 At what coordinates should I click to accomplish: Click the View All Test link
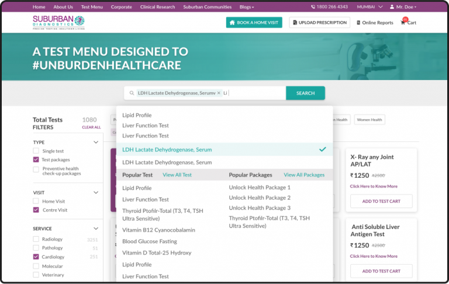177,175
